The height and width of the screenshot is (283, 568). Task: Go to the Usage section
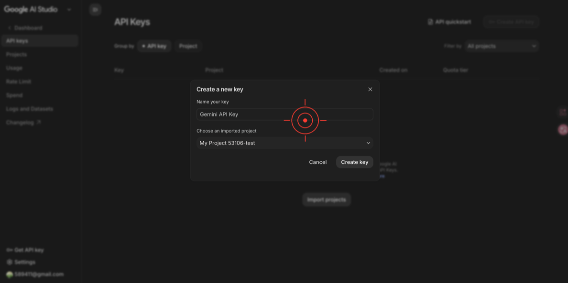point(14,68)
